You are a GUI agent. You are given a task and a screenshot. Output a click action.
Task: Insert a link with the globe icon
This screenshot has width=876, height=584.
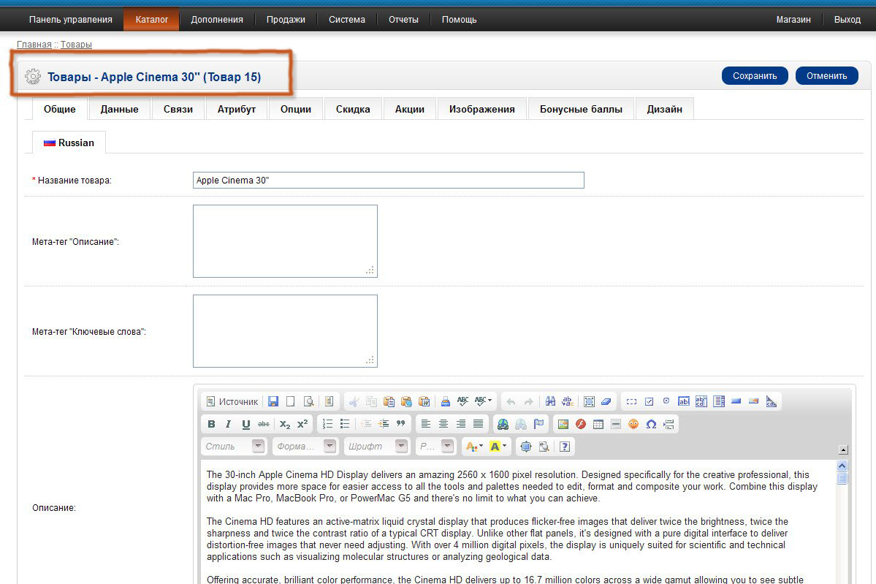(x=503, y=424)
